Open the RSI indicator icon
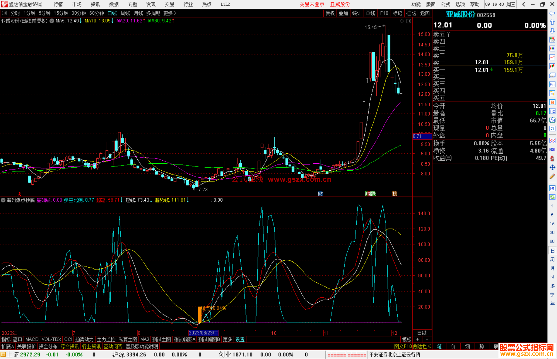The height and width of the screenshot is (359, 557). pyautogui.click(x=552, y=150)
